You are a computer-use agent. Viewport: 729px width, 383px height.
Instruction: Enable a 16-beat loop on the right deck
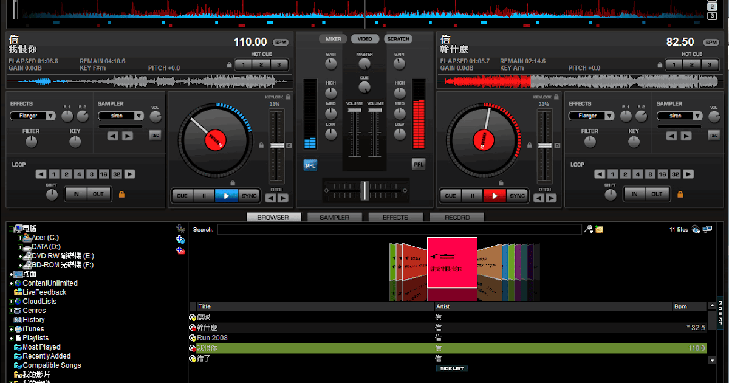click(x=662, y=174)
